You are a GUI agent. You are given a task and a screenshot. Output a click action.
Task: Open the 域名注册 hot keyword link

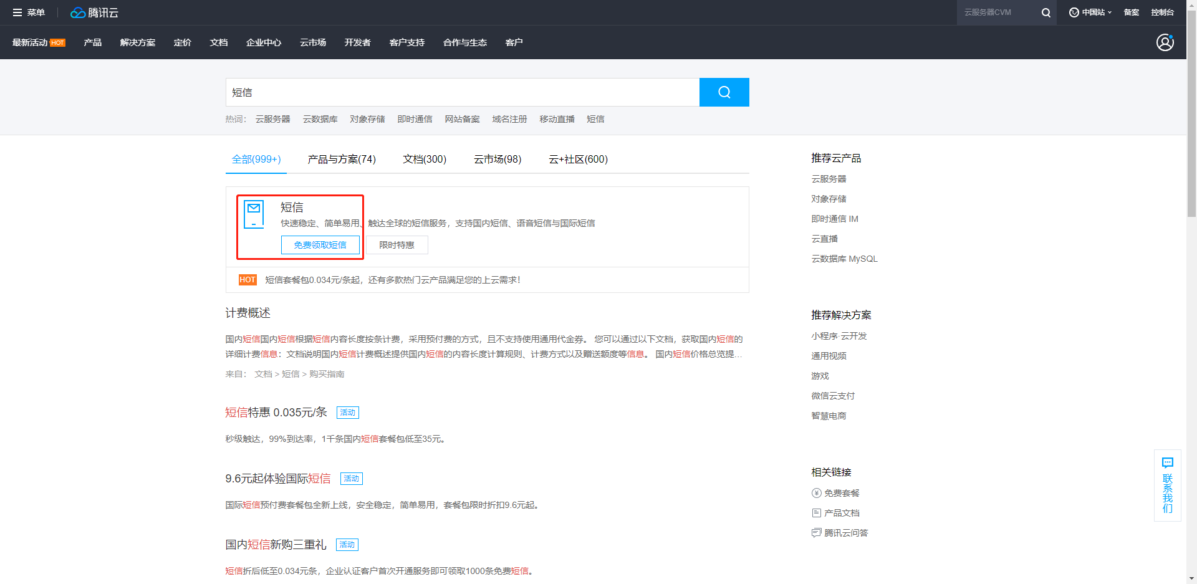[x=509, y=119]
